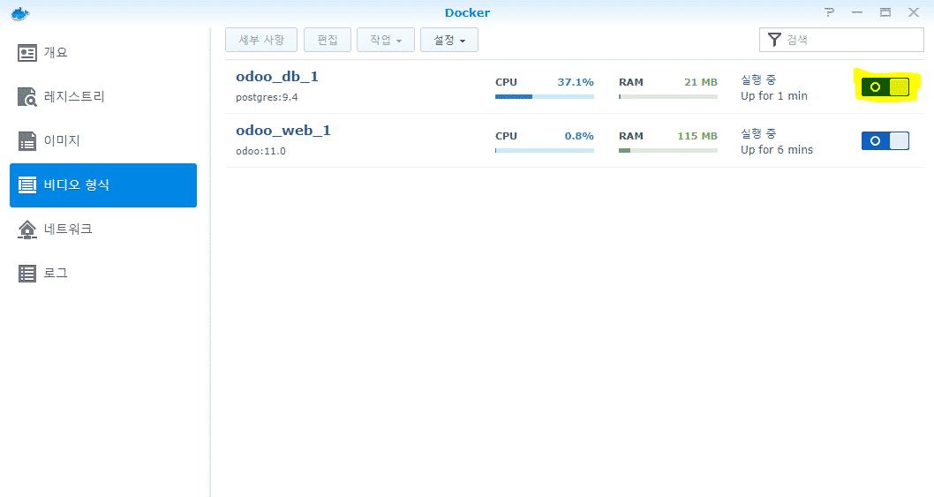Select the 비디오 형식 sidebar tab
Viewport: 934px width, 497px height.
coord(103,185)
